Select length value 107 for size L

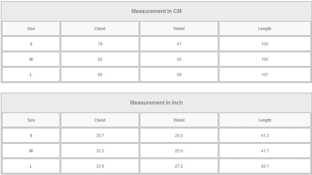point(265,75)
